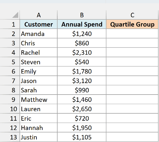The height and width of the screenshot is (142, 159).
Task: Select row 5 header
Action: click(10, 62)
